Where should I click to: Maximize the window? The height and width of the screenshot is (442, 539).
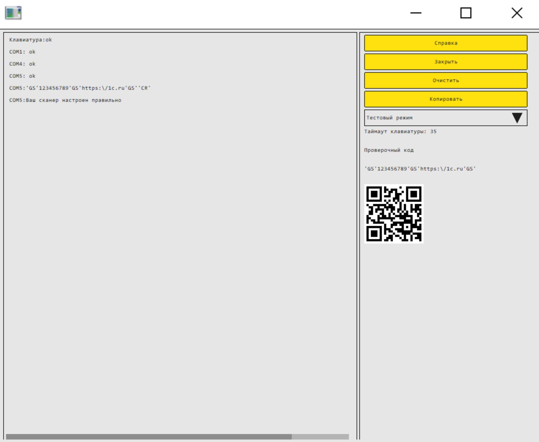[x=466, y=13]
